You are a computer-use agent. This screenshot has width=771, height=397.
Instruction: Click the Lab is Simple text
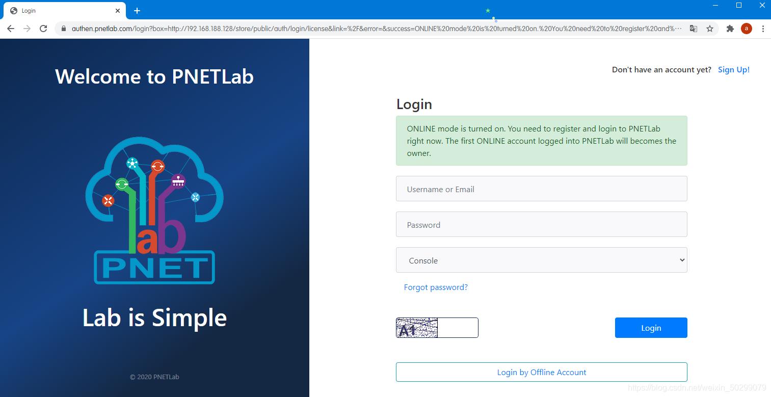tap(154, 317)
